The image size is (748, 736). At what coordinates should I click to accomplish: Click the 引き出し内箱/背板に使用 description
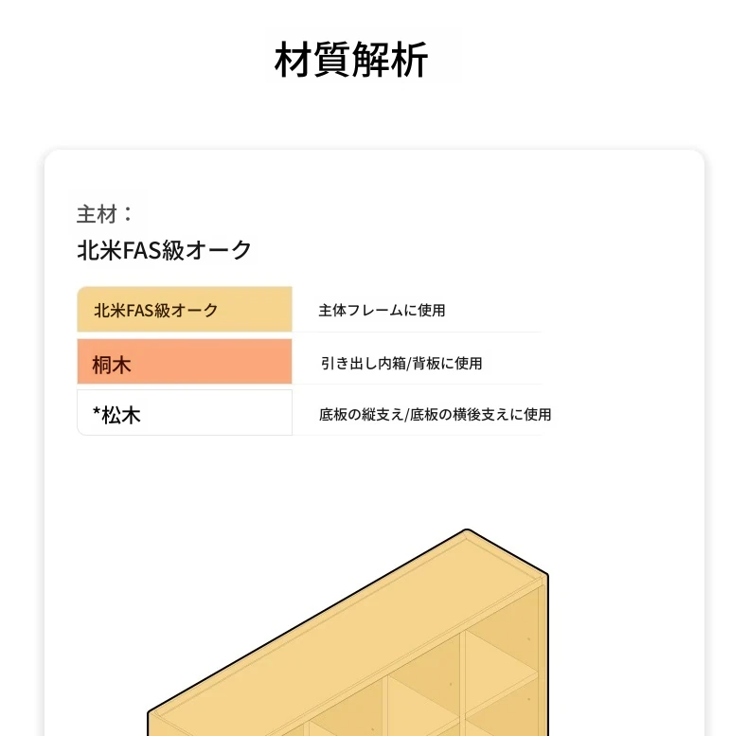pyautogui.click(x=401, y=363)
